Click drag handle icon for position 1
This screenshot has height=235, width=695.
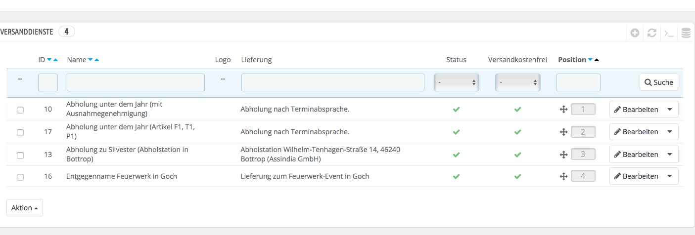coord(563,109)
